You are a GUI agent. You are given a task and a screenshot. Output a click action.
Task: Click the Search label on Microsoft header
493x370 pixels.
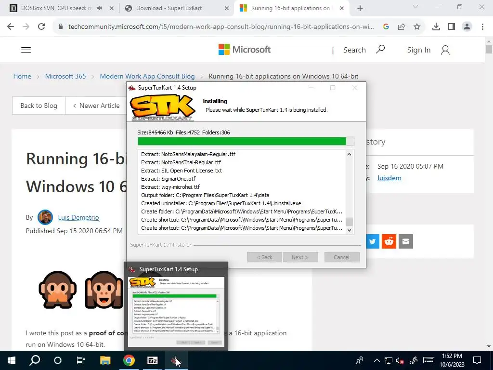coord(354,50)
